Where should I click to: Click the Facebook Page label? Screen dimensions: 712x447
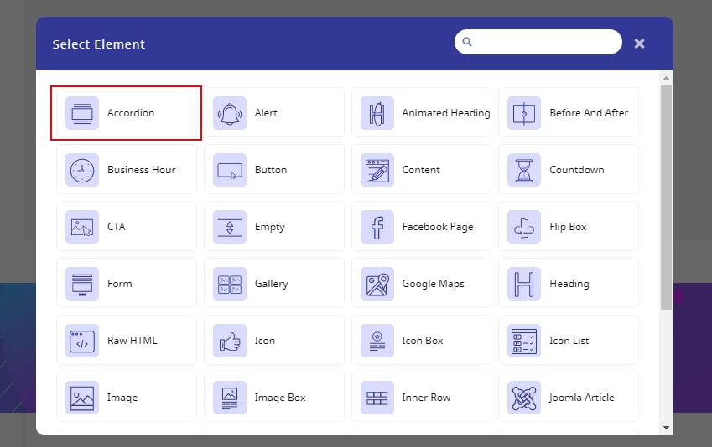pos(438,227)
